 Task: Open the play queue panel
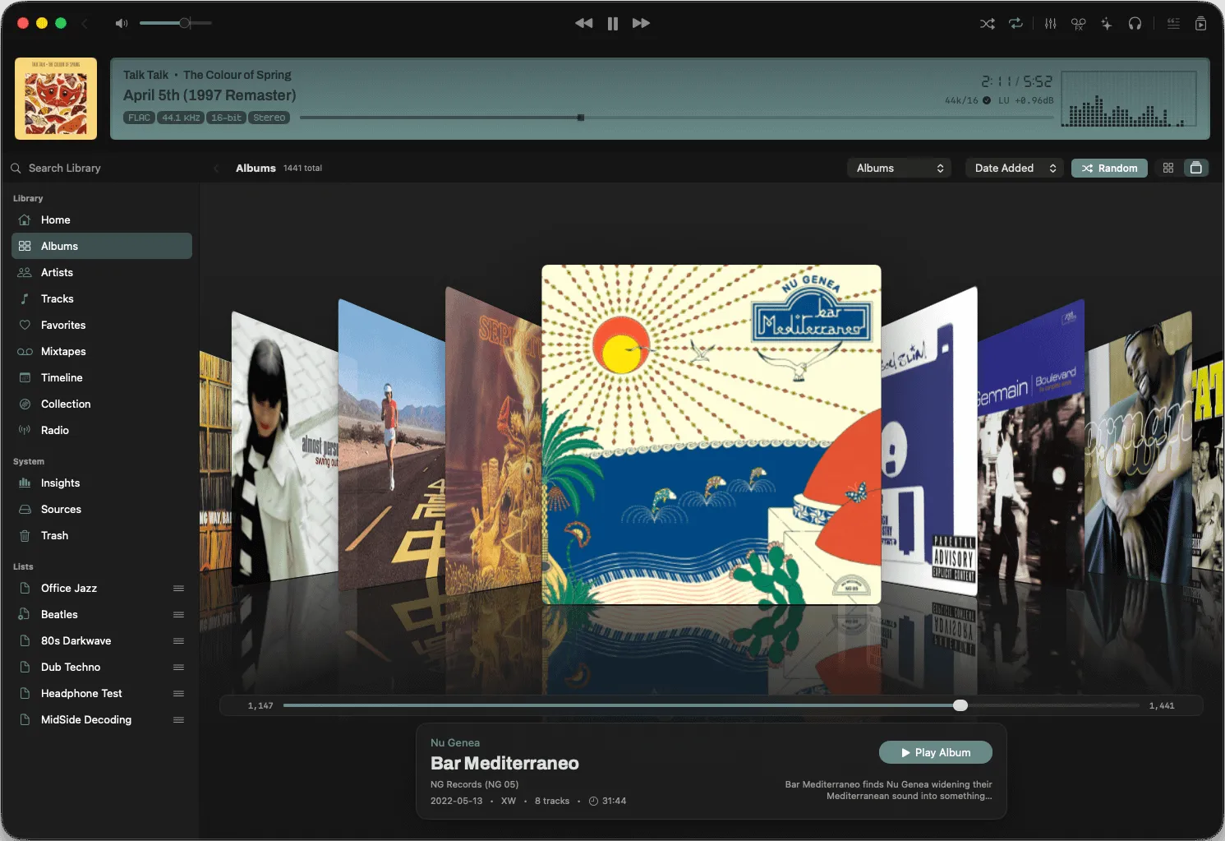point(1201,24)
